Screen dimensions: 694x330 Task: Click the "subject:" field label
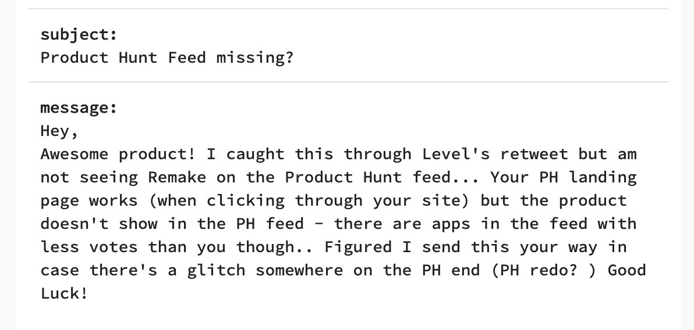(79, 34)
